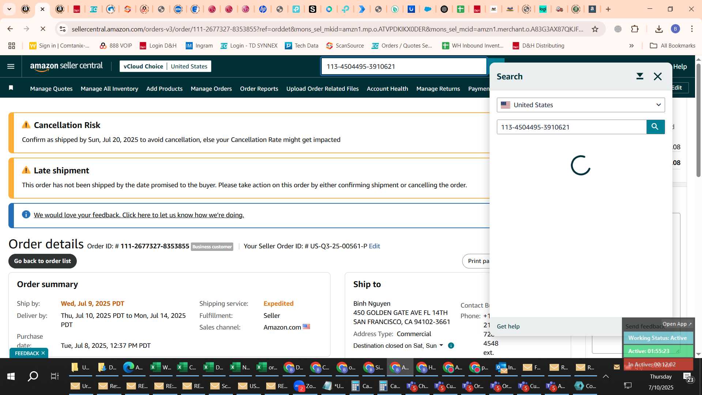Click the browser address bar URL
Image resolution: width=702 pixels, height=395 pixels.
tap(327, 29)
